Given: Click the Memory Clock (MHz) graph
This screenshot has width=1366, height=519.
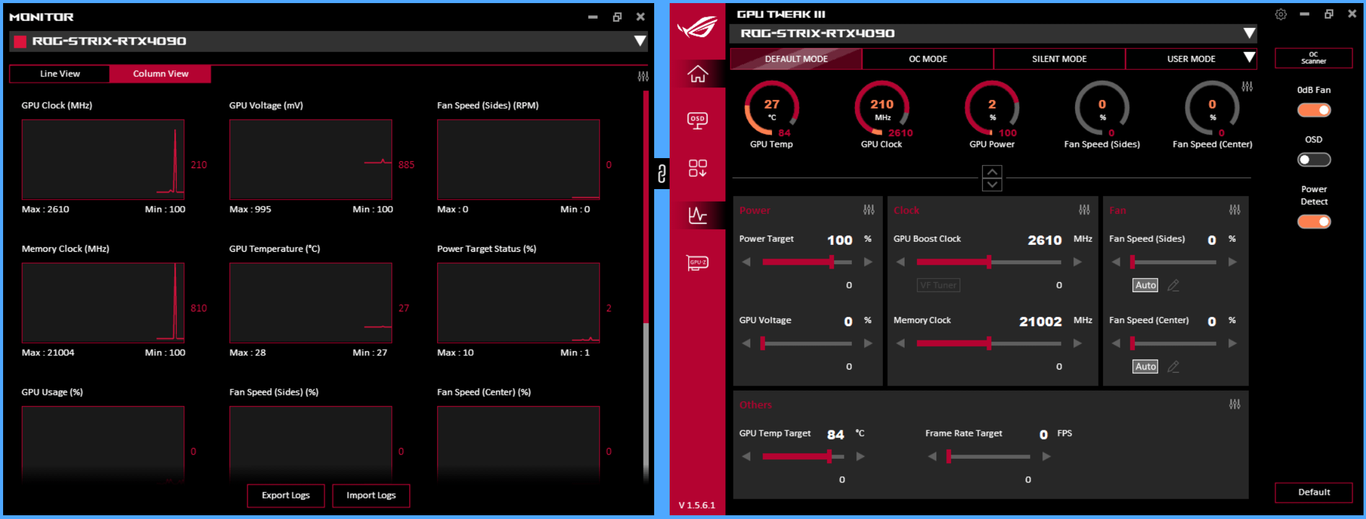Looking at the screenshot, I should click(x=103, y=303).
